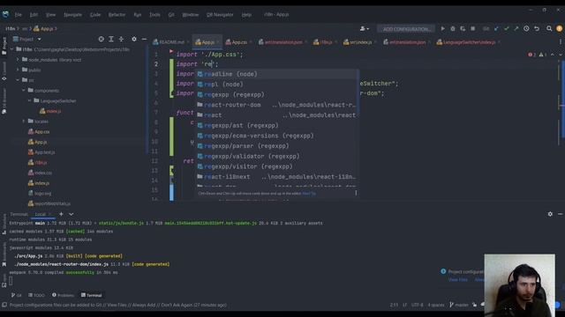
Task: Open Project panel settings gear
Action: pyautogui.click(x=134, y=39)
